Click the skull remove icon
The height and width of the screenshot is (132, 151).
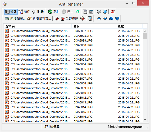pos(83,19)
